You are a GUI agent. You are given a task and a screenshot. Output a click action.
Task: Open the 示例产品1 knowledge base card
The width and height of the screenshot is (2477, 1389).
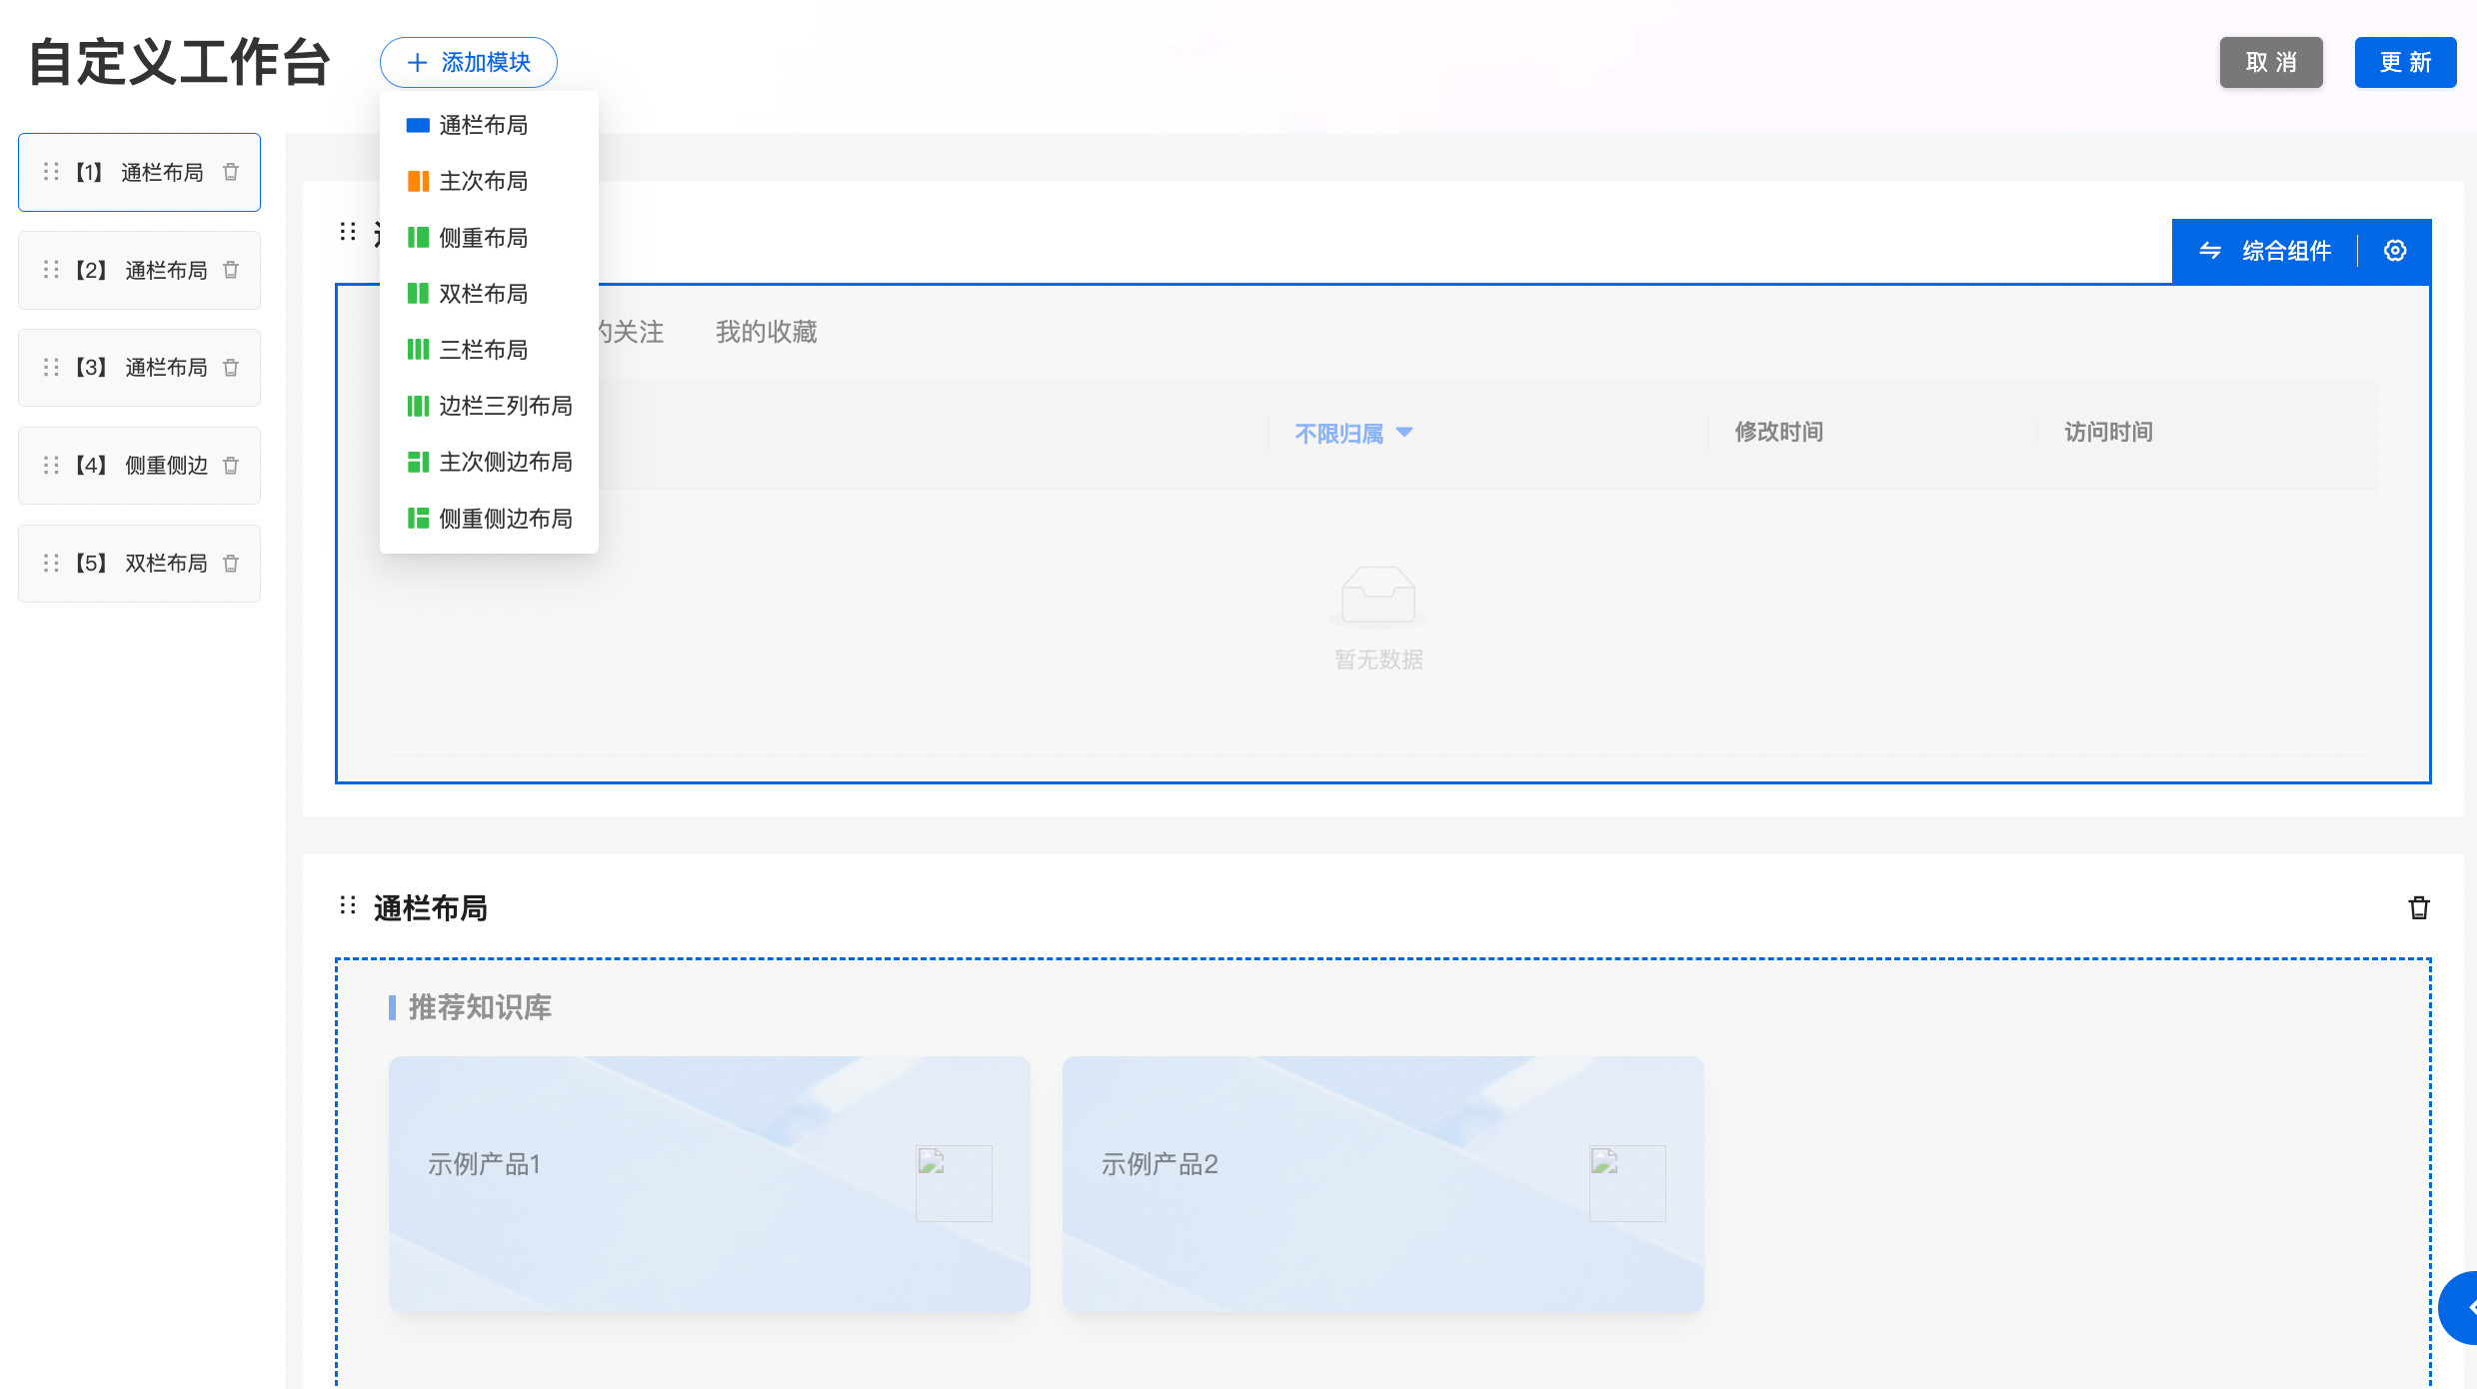tap(709, 1184)
